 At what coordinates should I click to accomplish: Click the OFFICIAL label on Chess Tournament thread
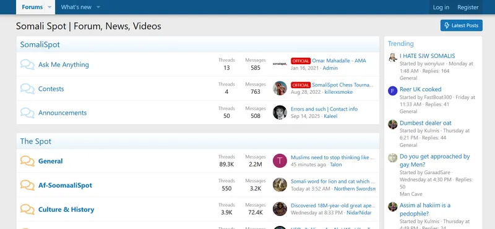[301, 85]
